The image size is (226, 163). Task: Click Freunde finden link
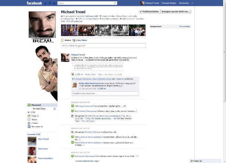pyautogui.click(x=169, y=3)
